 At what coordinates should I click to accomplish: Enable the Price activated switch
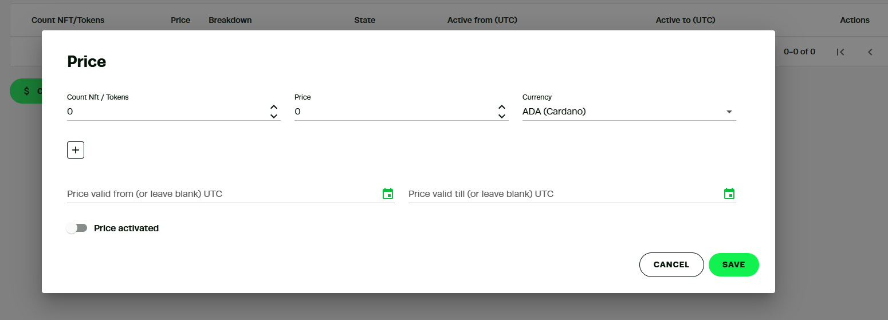77,228
